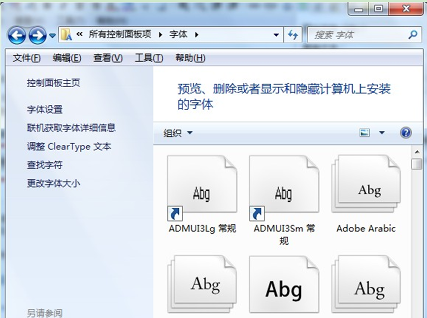427x318 pixels.
Task: Click the double chevron in address bar
Action: [79, 34]
